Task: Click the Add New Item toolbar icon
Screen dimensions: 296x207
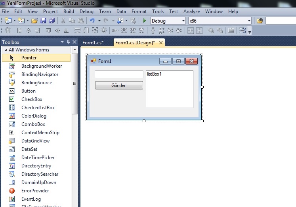Action: coord(21,21)
